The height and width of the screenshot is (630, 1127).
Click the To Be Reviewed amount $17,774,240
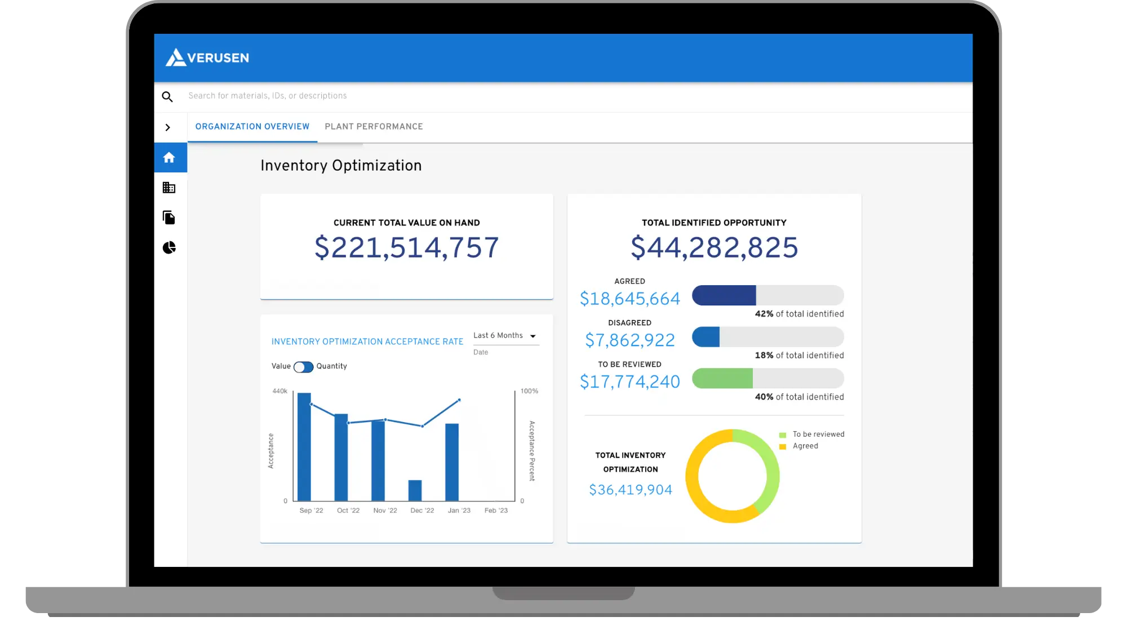[630, 382]
